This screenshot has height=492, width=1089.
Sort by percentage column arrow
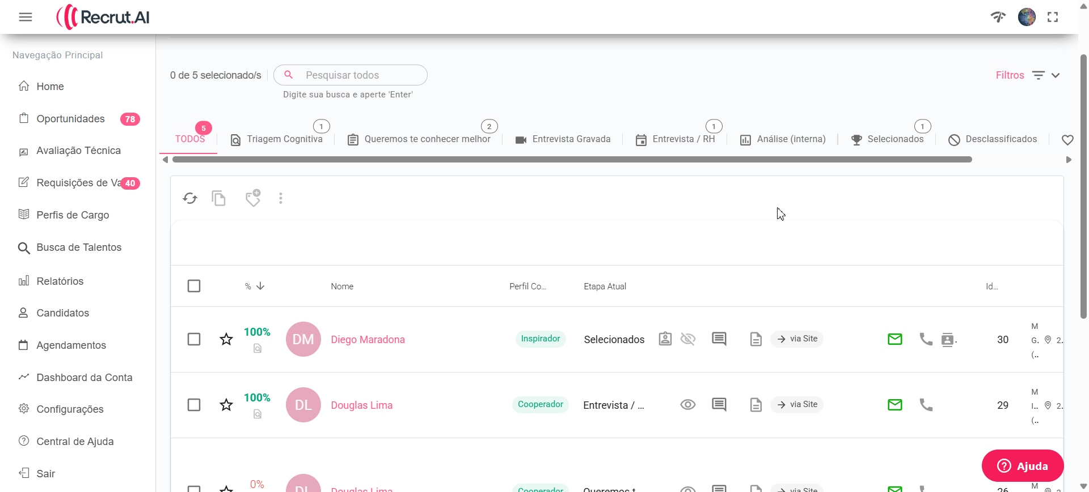click(x=260, y=286)
